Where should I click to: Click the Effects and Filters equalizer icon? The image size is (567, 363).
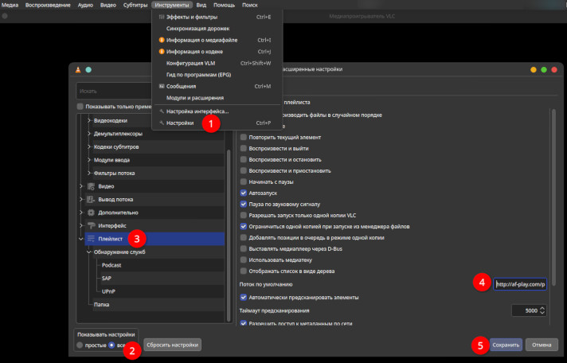click(x=162, y=16)
